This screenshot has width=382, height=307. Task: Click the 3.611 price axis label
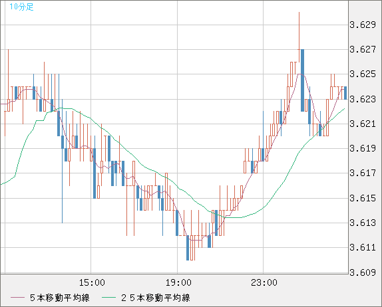tap(363, 248)
